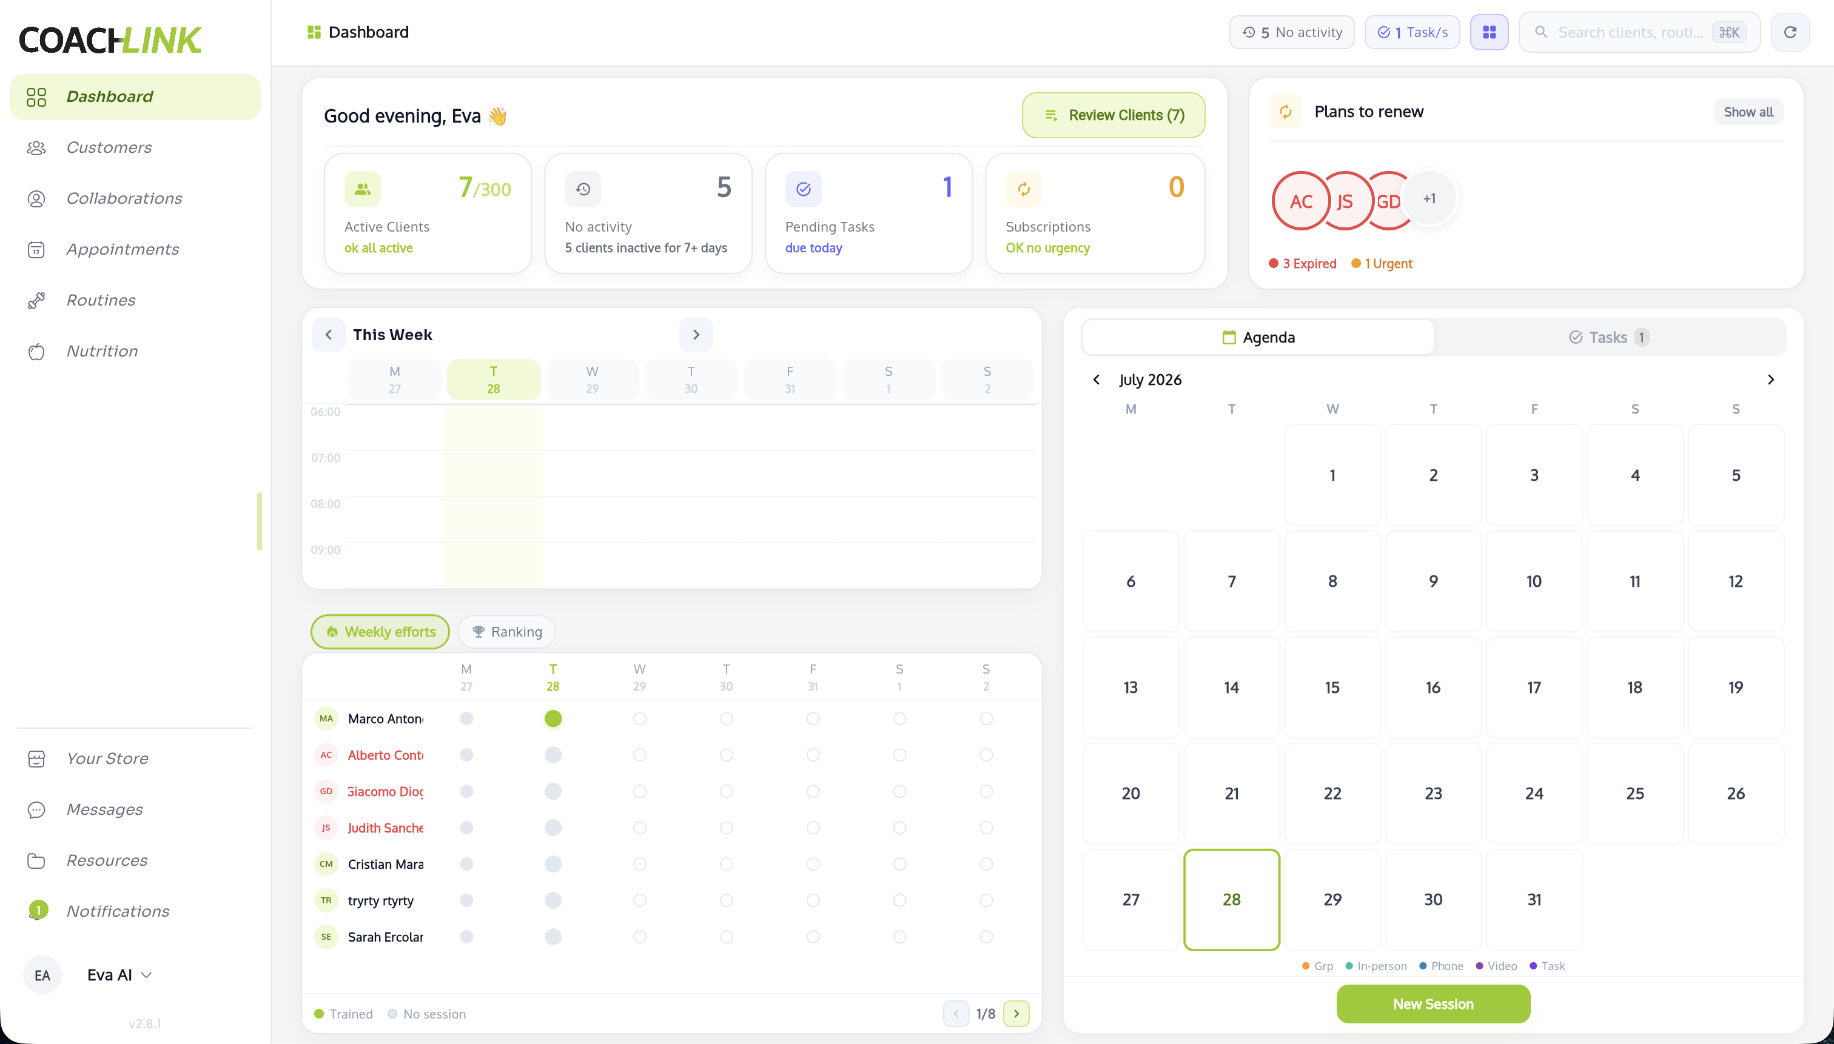Open the Resources folder icon
Screen dimensions: 1834x1044
pos(36,860)
